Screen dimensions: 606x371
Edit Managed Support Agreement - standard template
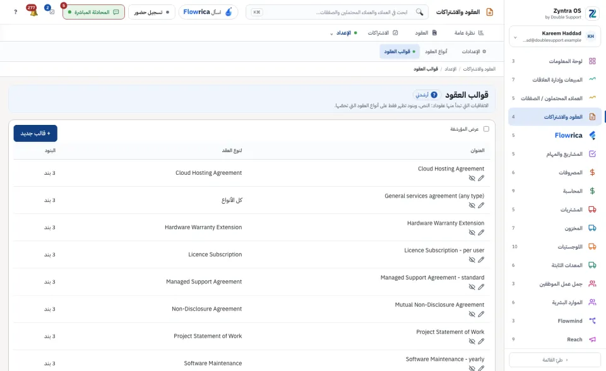click(481, 286)
